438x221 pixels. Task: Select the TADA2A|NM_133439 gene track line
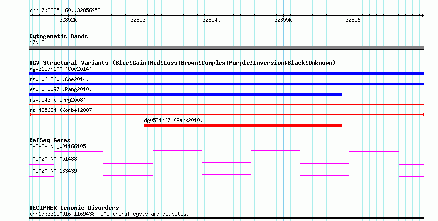[x=226, y=176]
